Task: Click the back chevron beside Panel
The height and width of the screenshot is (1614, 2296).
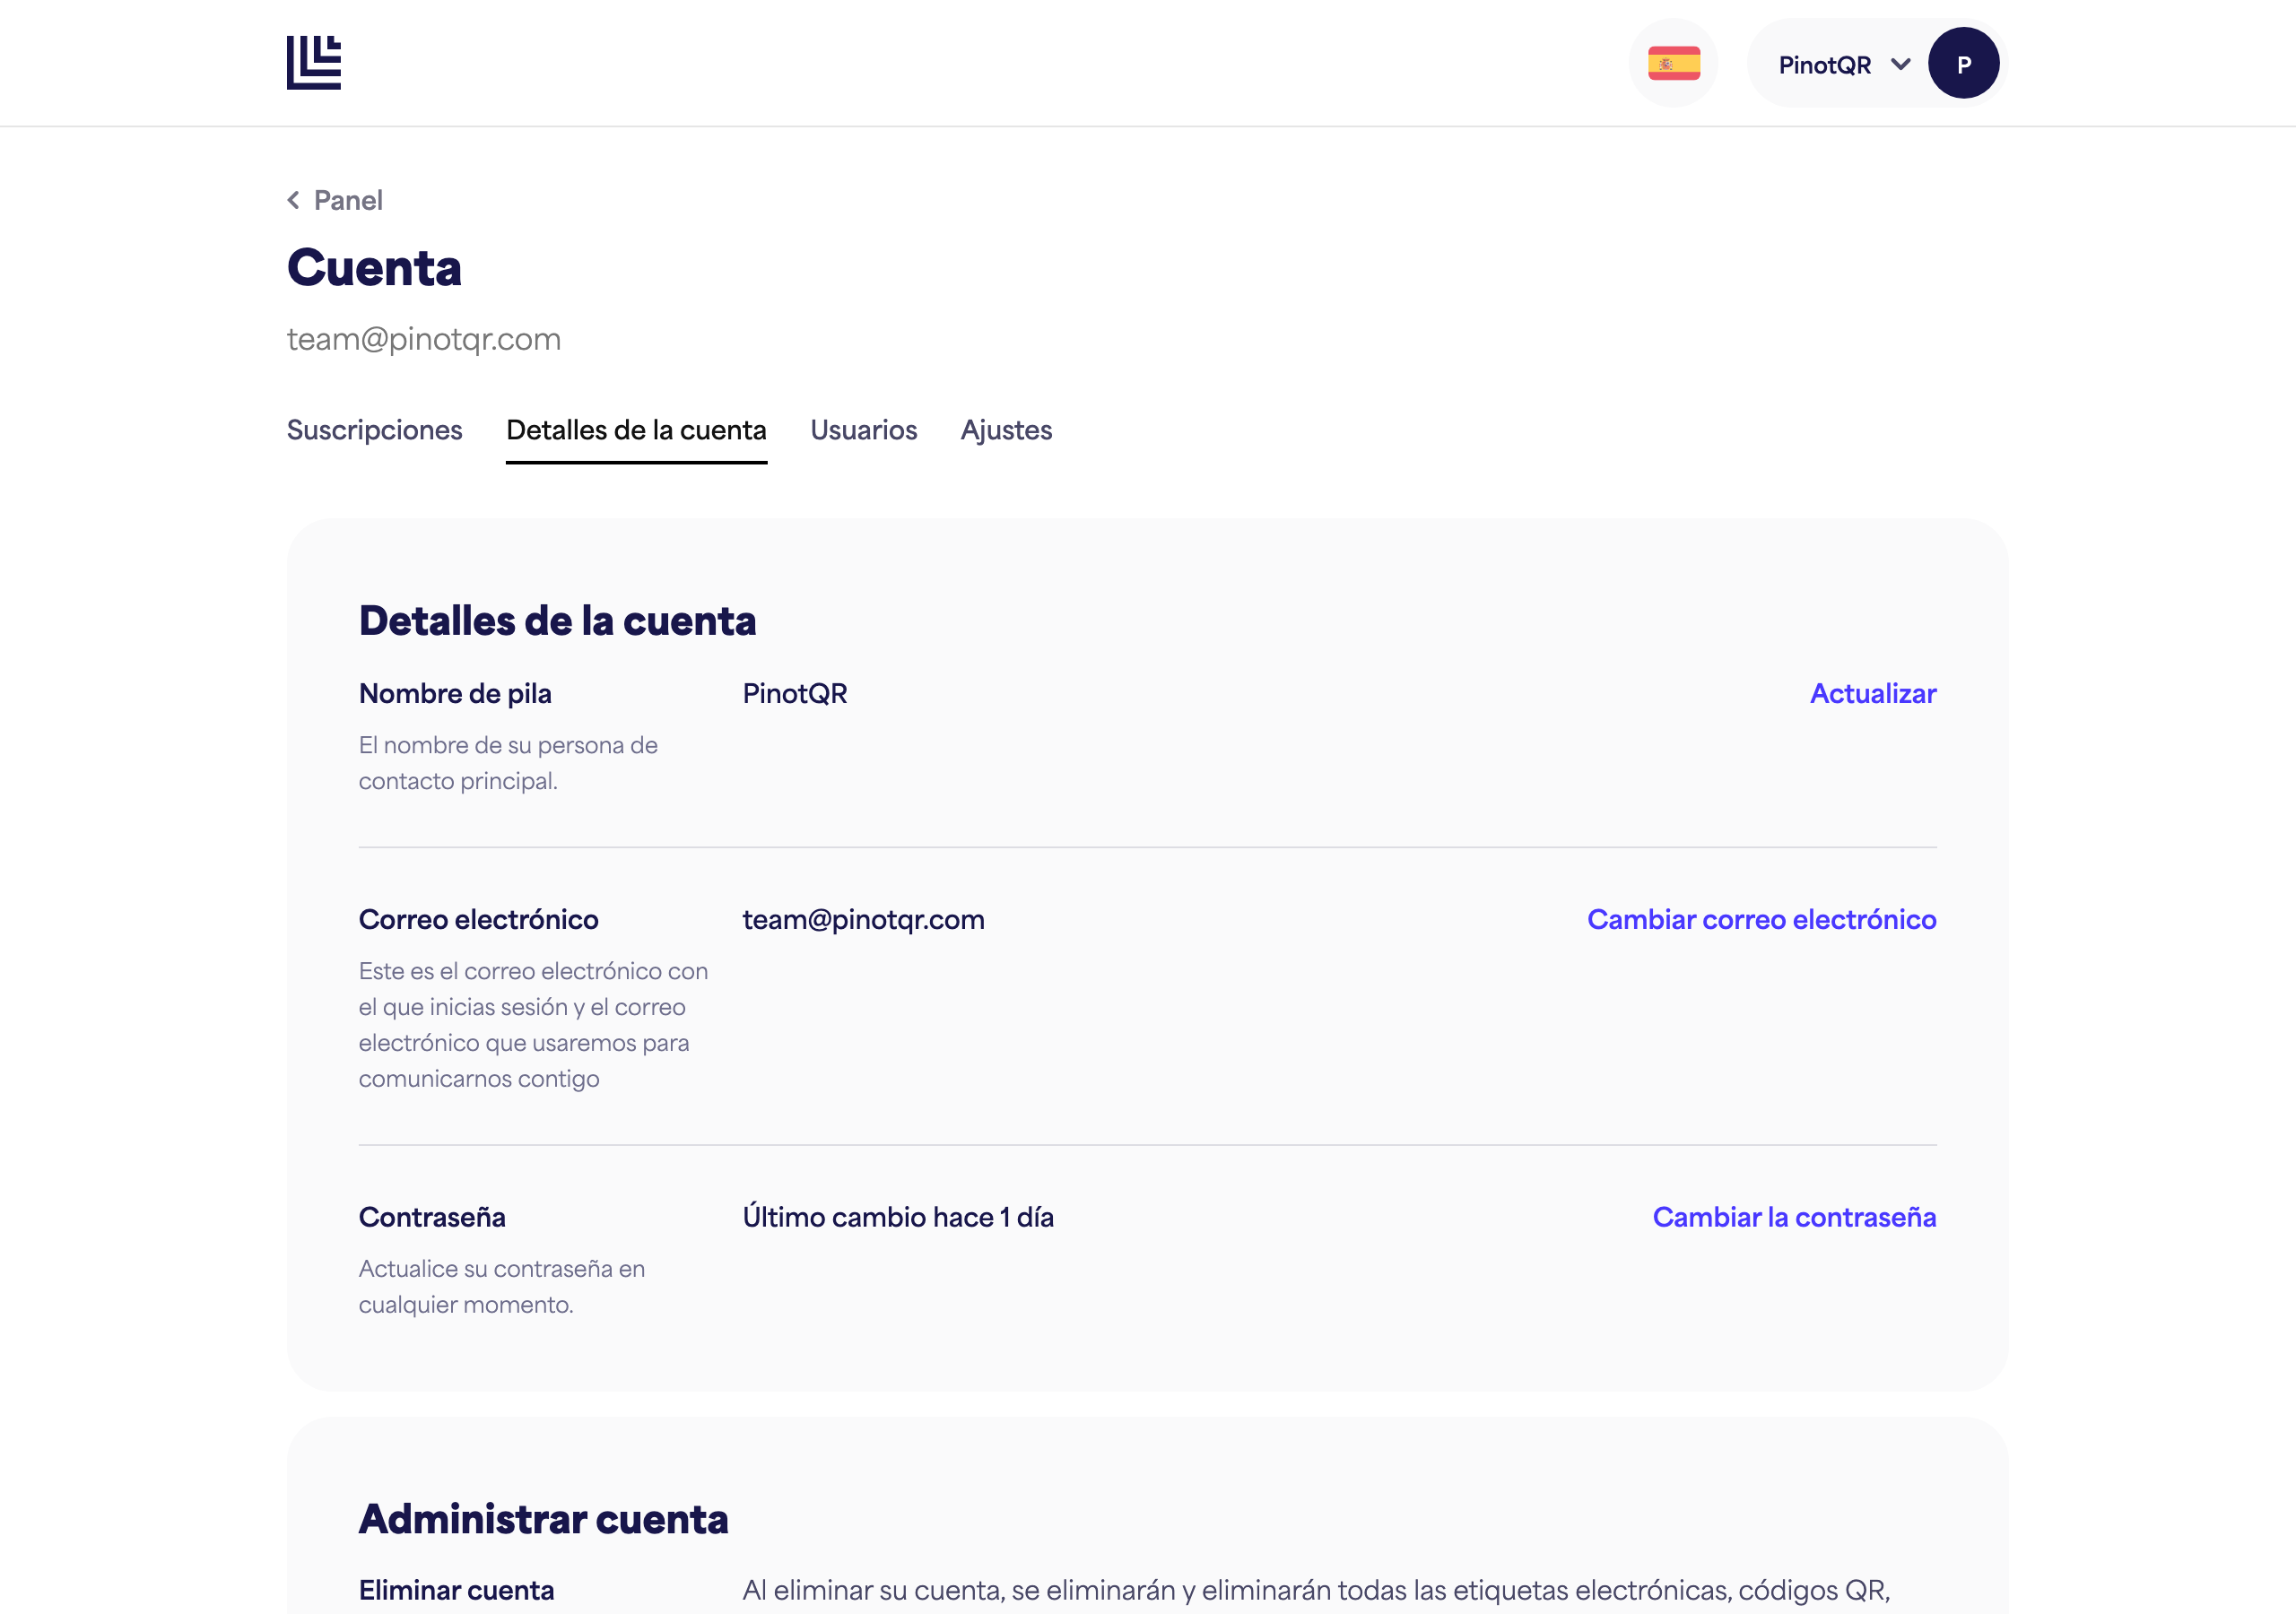Action: coord(293,200)
